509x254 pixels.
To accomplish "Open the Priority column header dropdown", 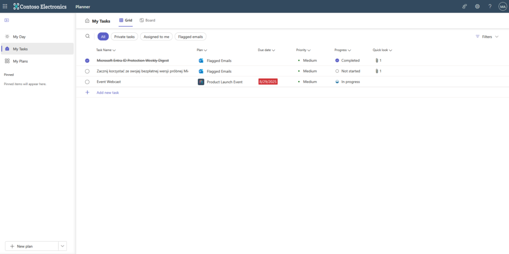I will pos(303,50).
